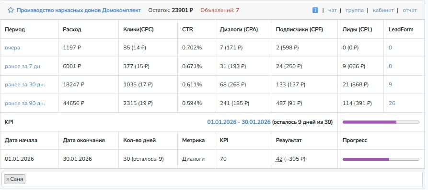The image size is (428, 190).
Task: Click the Дата начала value 01.01.2026
Action: pos(19,159)
